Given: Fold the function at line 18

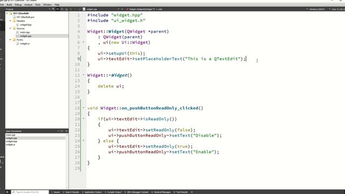Looking at the screenshot, I should click(x=84, y=108).
